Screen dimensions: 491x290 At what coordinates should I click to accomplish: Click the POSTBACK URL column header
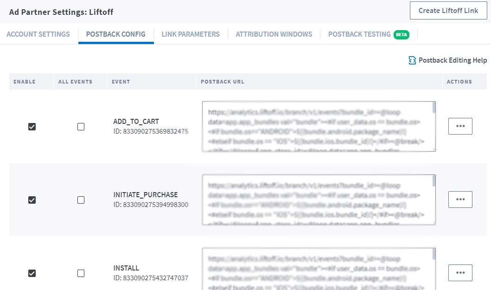click(x=223, y=82)
